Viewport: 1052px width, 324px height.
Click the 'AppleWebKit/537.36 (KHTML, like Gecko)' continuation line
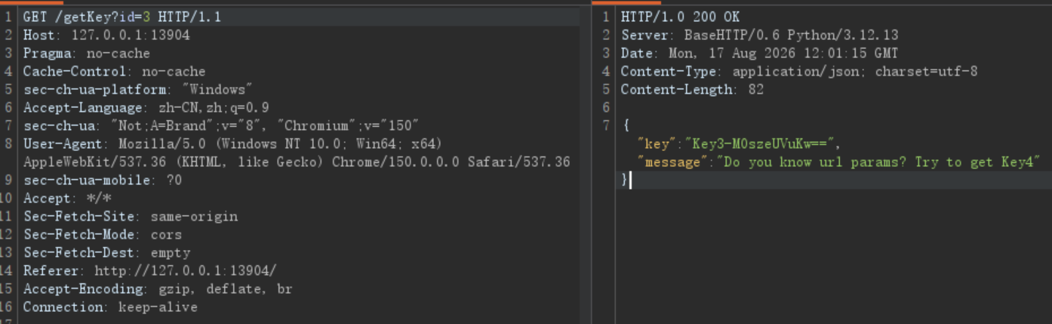(x=297, y=162)
